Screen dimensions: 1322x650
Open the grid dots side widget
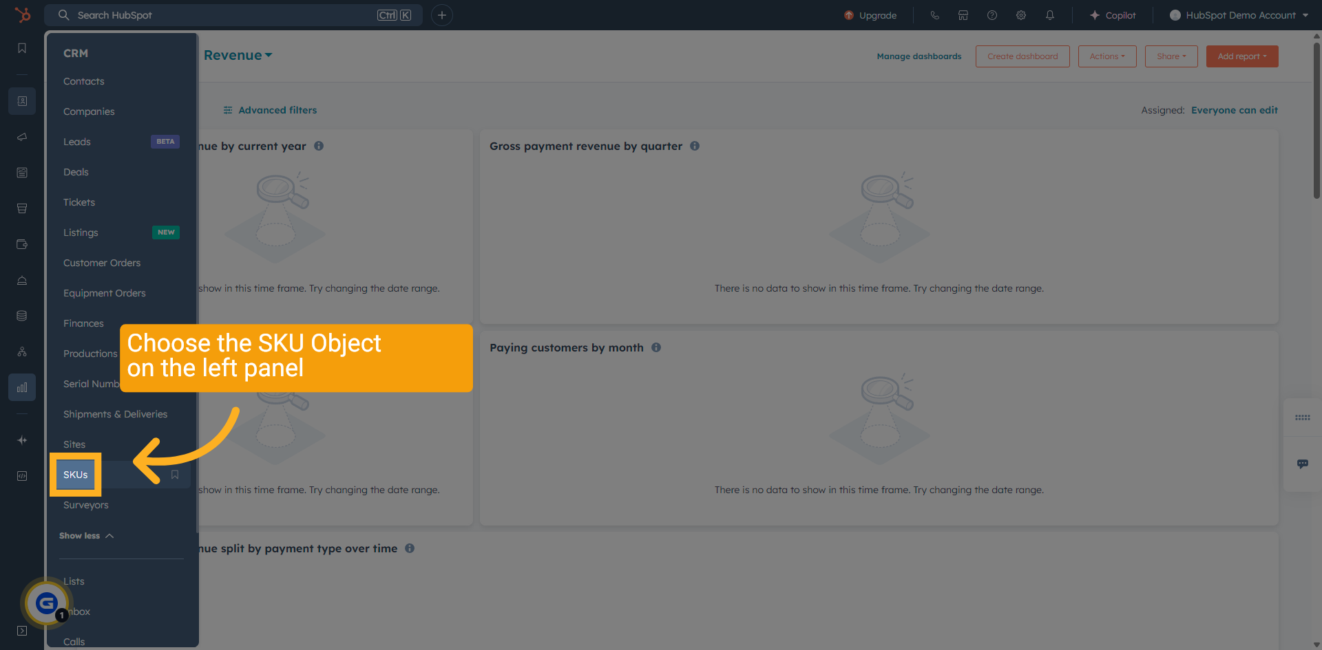coord(1303,418)
